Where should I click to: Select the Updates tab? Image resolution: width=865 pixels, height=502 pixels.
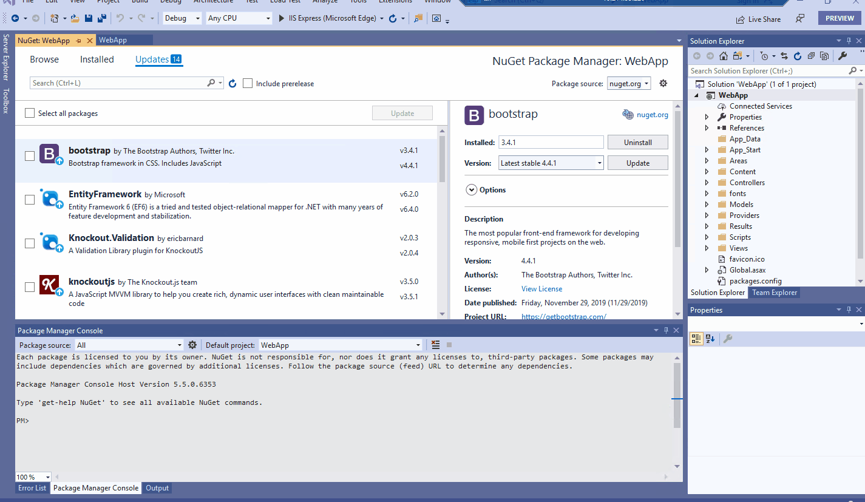[x=159, y=59]
